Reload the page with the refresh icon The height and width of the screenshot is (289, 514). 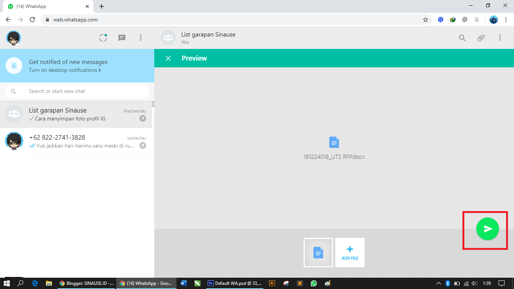coord(32,20)
